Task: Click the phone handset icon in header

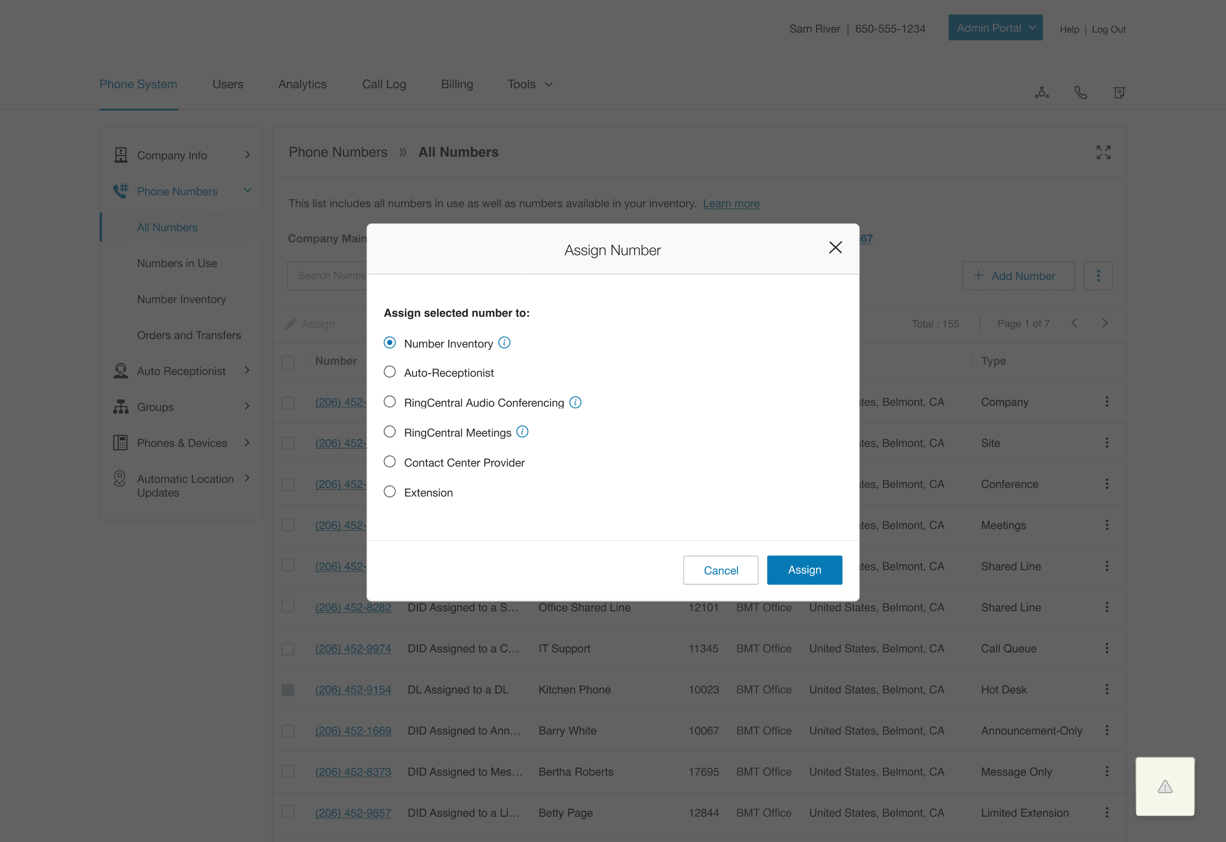Action: 1081,93
